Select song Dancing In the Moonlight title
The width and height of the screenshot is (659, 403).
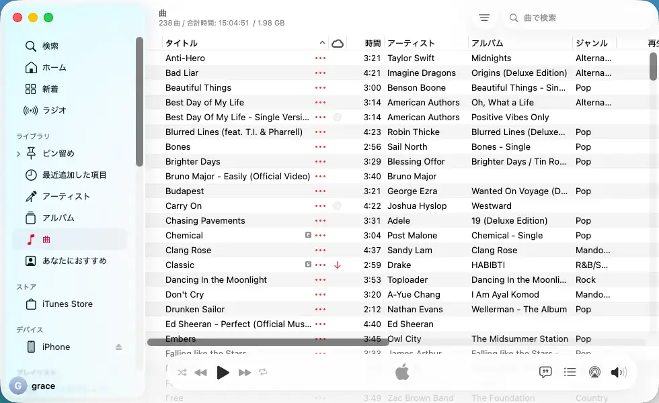tap(216, 279)
